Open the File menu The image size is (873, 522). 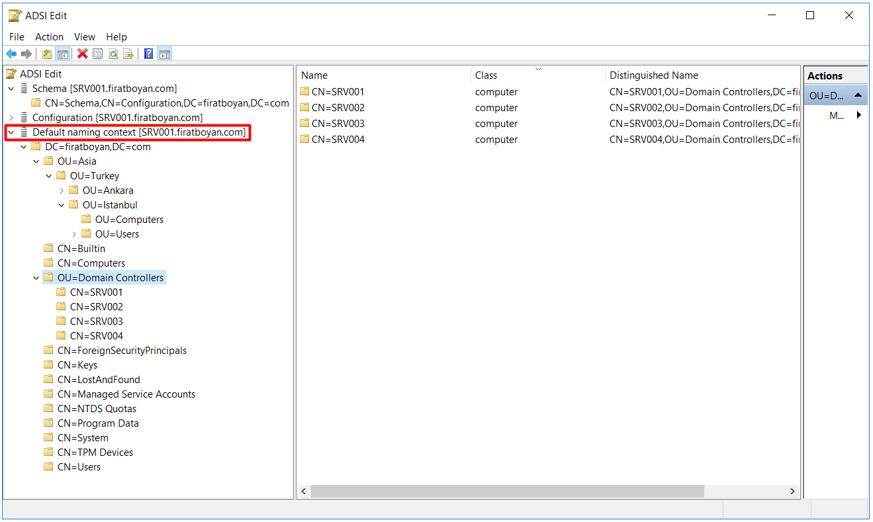(17, 37)
